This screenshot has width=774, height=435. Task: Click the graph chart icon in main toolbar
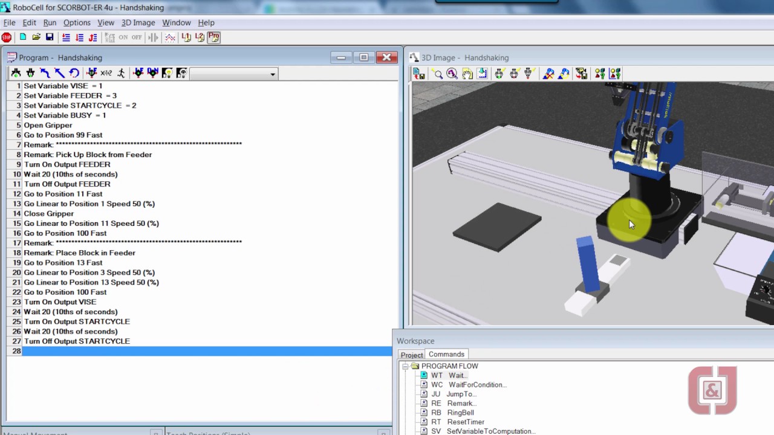[170, 37]
